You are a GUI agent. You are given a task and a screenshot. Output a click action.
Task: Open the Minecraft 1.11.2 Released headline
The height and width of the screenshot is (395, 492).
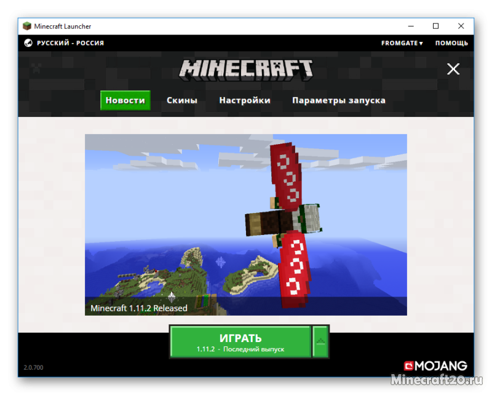139,308
